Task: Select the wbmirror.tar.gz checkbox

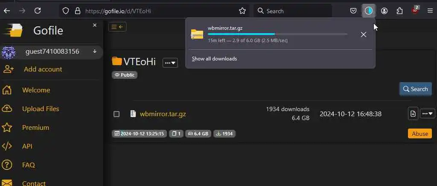Action: (117, 114)
